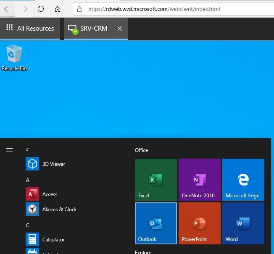Viewport: 274px width, 254px height.
Task: Click the # letter group header
Action: pos(27,149)
